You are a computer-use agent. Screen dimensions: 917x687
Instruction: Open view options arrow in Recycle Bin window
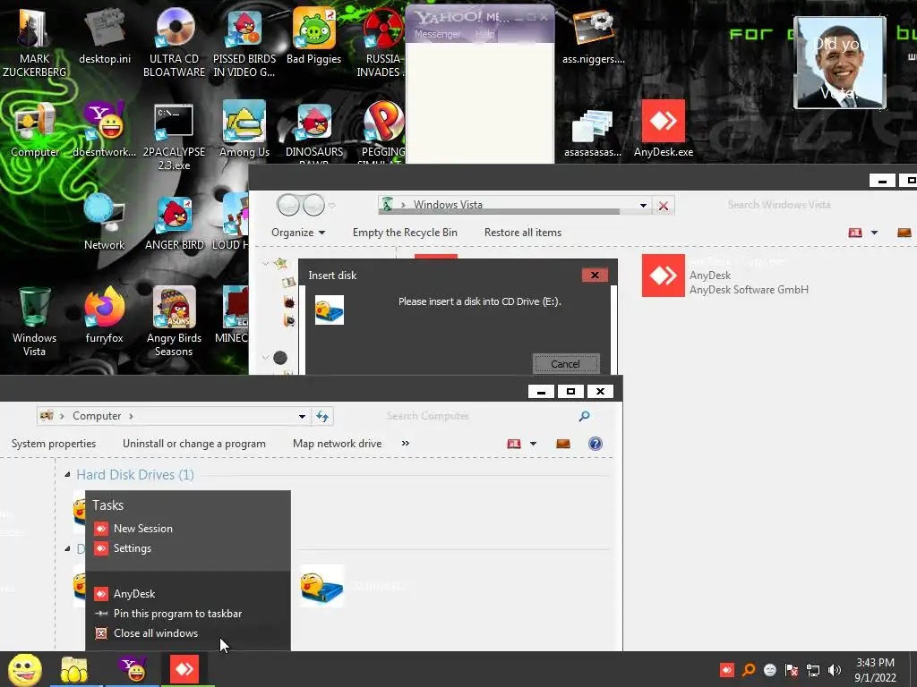coord(874,233)
